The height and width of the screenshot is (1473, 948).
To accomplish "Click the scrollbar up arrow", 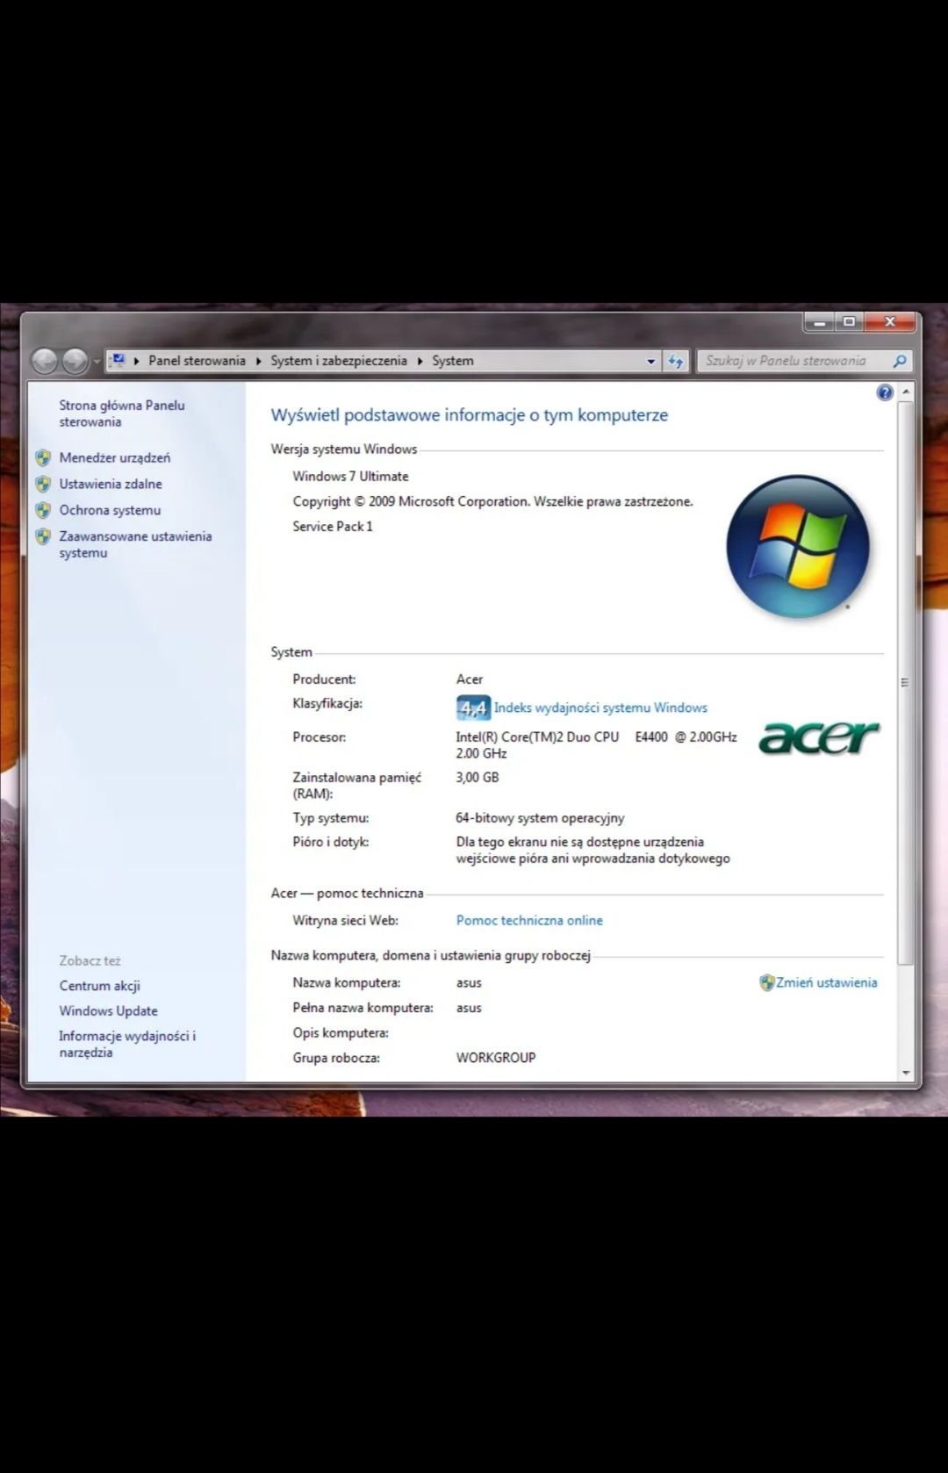I will pos(905,392).
